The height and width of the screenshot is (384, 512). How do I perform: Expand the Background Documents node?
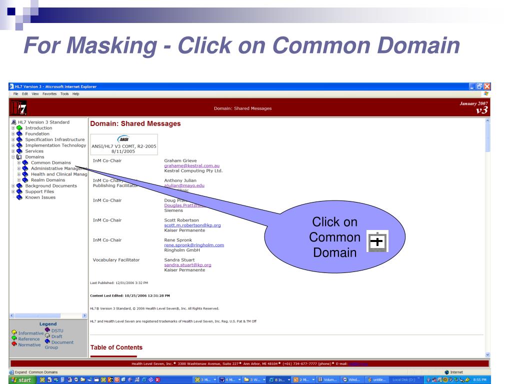(13, 186)
